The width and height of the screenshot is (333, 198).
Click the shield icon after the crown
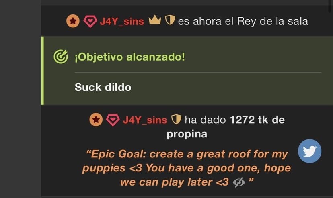(x=170, y=20)
